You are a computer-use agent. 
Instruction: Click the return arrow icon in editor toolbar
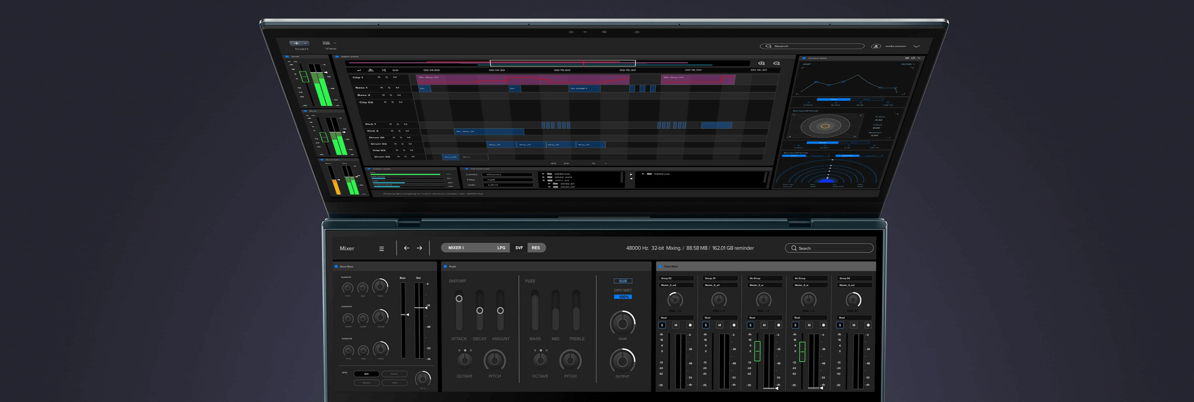tap(359, 71)
